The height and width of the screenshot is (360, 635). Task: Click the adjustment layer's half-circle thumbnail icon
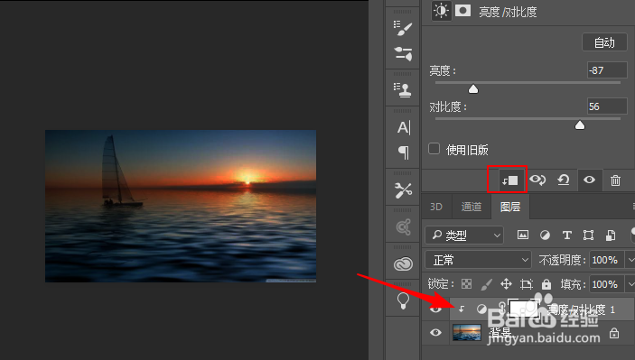click(x=481, y=309)
